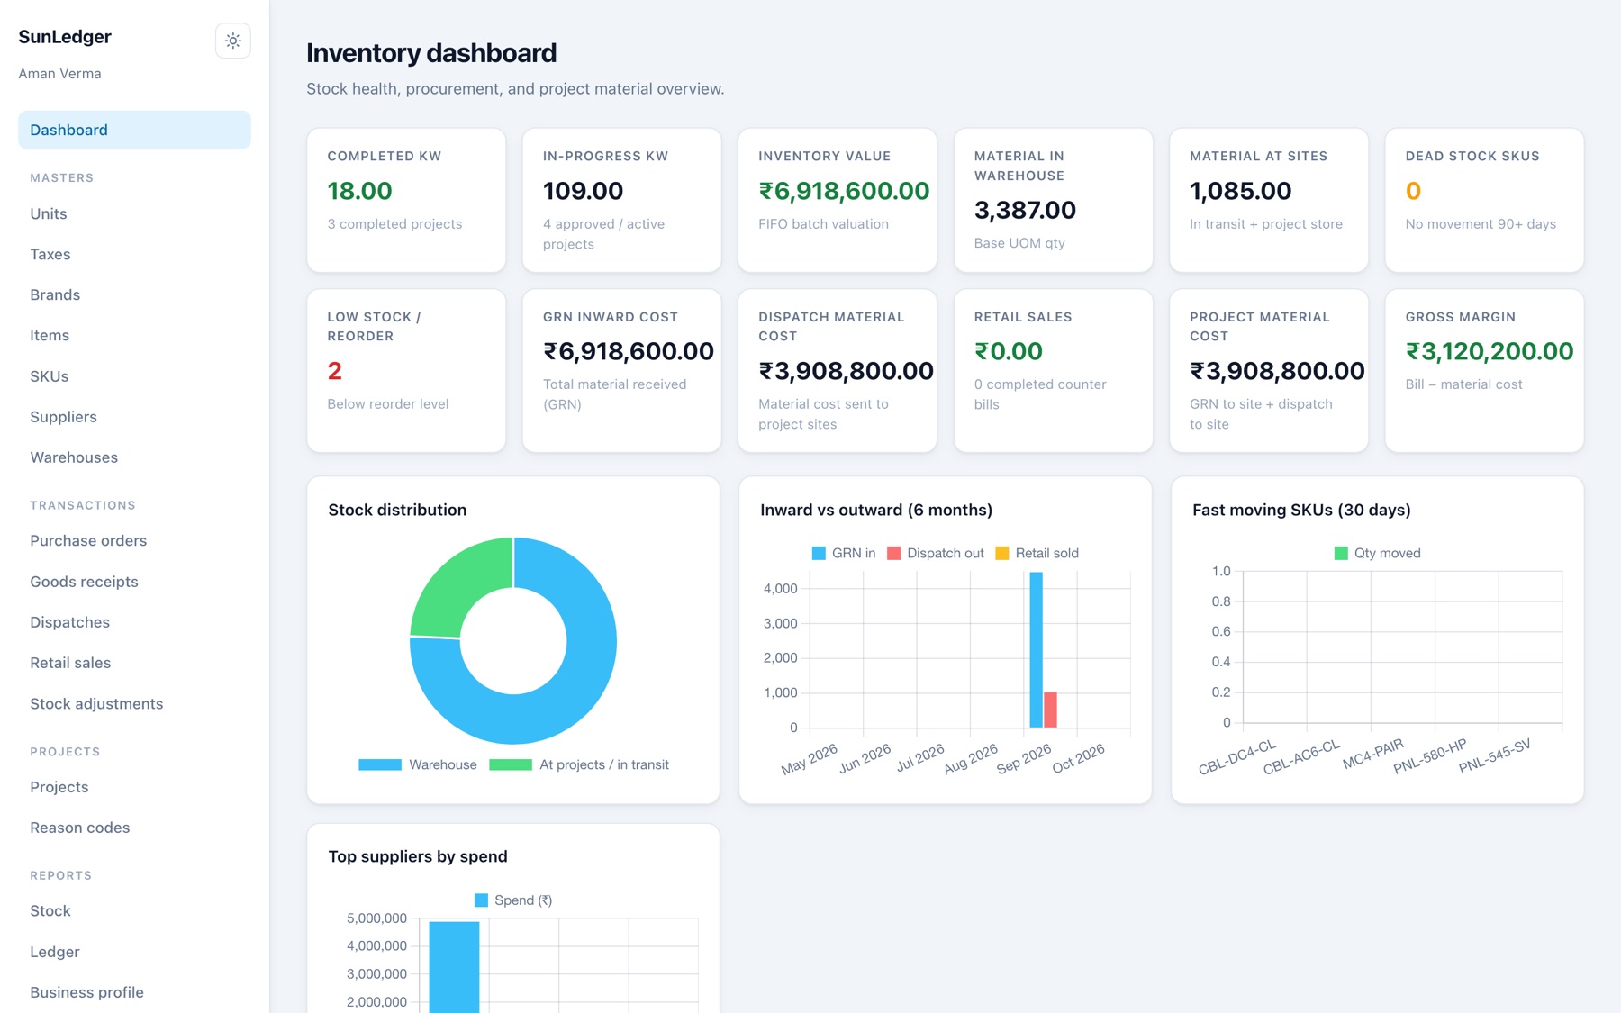Click the blue GRN in bar for Sep 2026
1621x1013 pixels.
point(1036,649)
